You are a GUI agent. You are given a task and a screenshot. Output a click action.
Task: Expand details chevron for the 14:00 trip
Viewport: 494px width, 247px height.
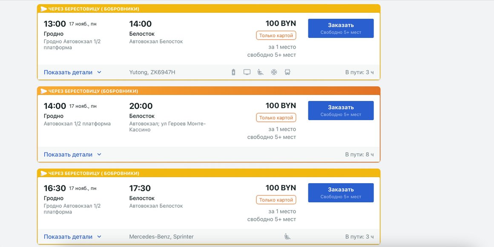tap(99, 155)
